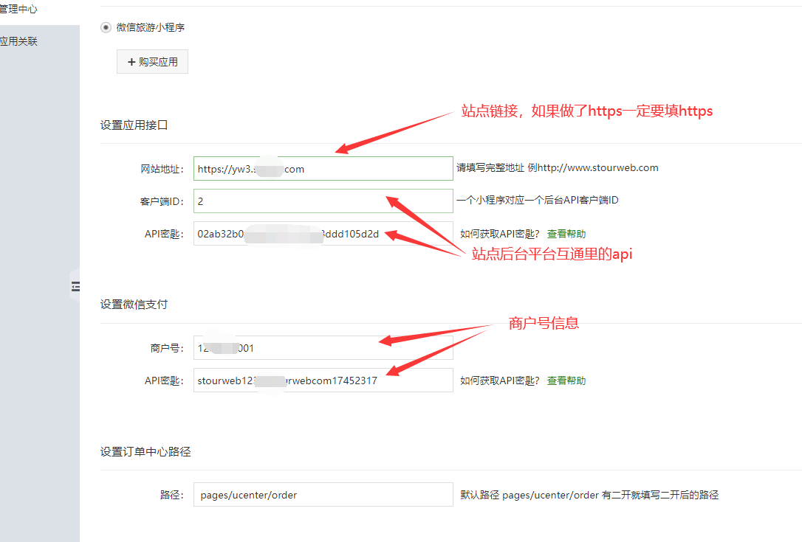The image size is (802, 542).
Task: Focus the 网站地址 input field
Action: click(x=323, y=168)
